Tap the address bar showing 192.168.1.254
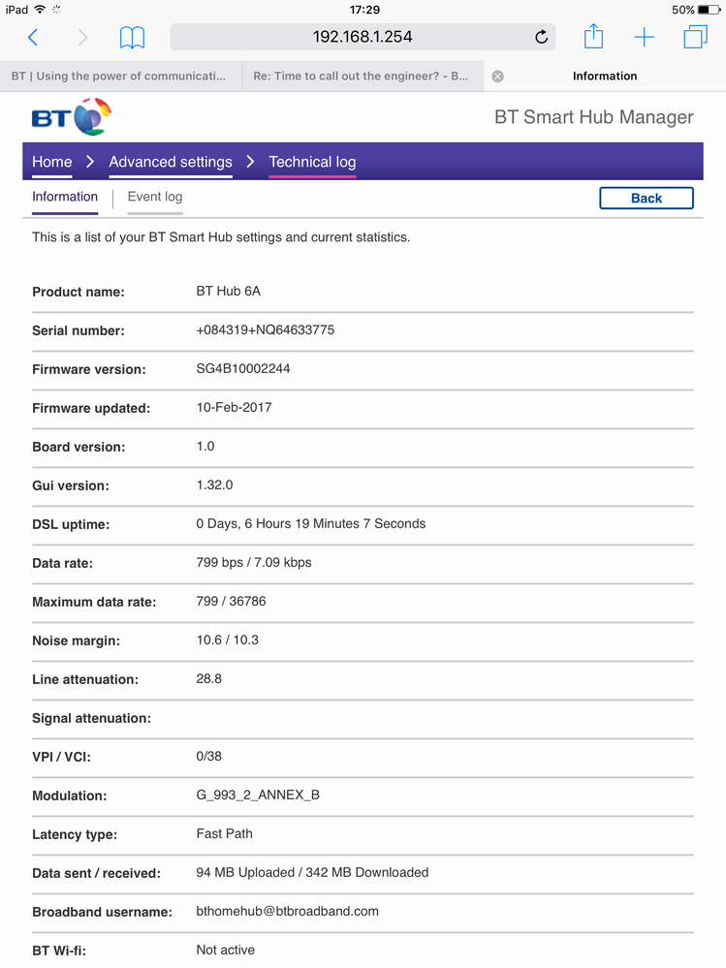 [363, 37]
